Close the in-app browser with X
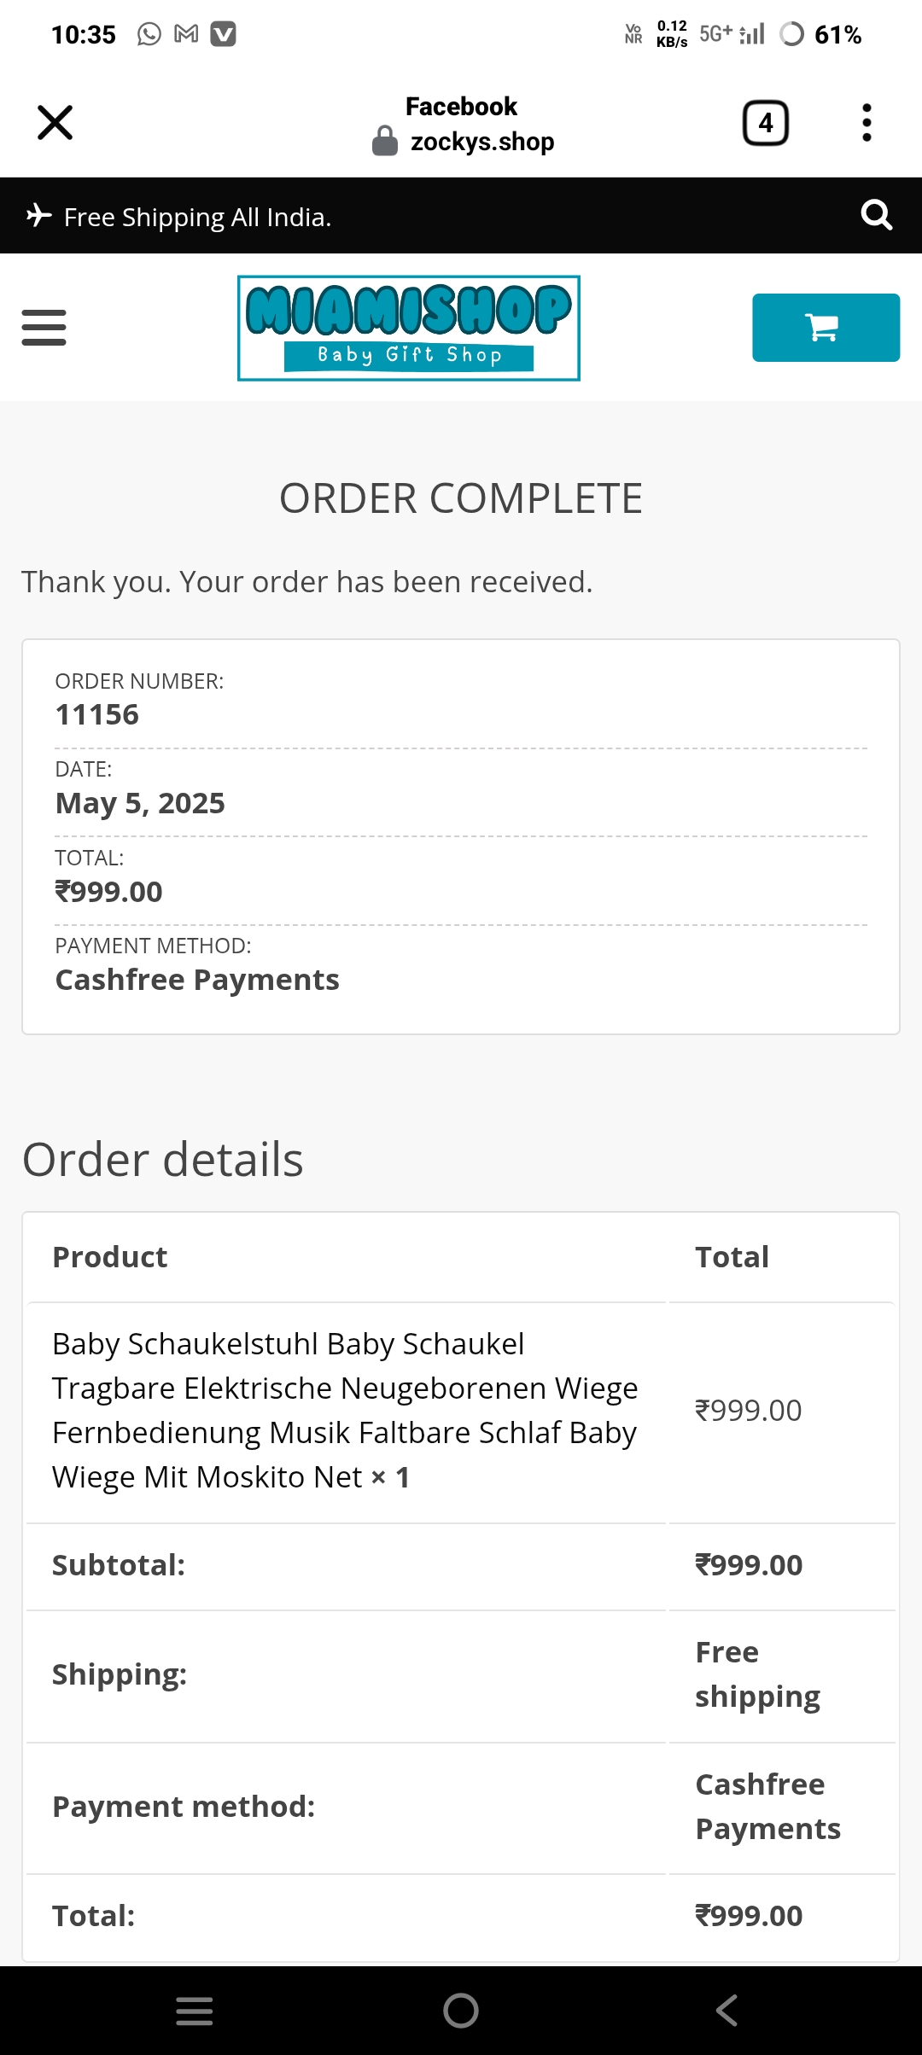The image size is (922, 2055). (55, 123)
